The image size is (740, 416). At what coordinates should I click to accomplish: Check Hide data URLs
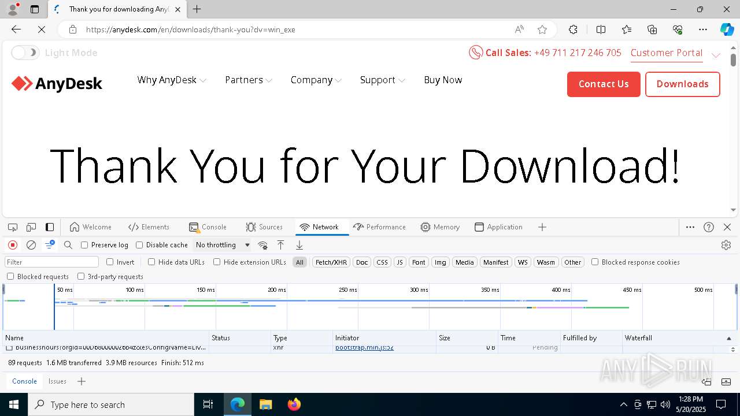[151, 262]
